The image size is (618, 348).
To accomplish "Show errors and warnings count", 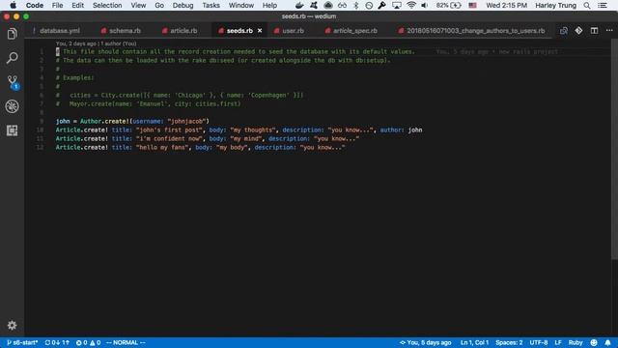I will click(88, 342).
